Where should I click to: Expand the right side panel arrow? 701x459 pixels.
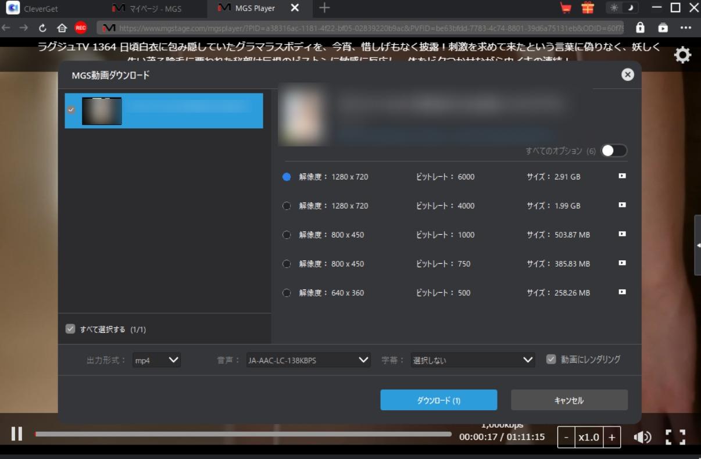698,246
